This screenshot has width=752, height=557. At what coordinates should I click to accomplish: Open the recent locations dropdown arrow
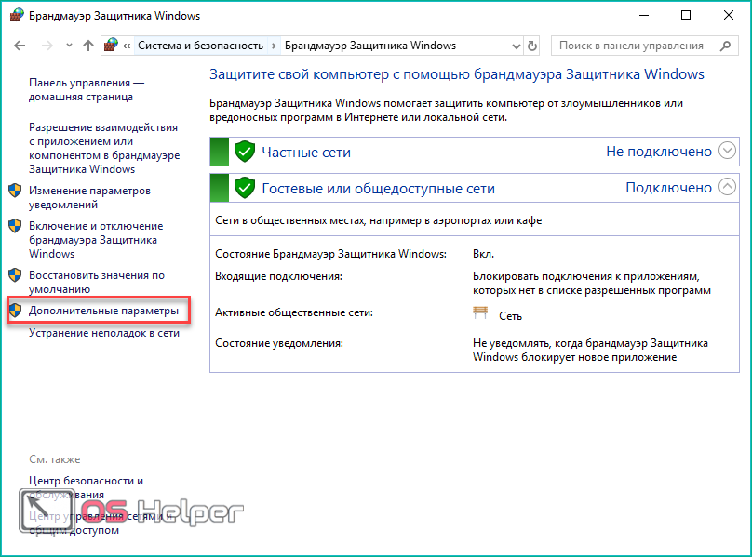click(69, 46)
